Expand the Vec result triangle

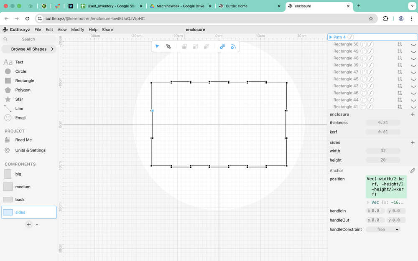click(x=368, y=203)
